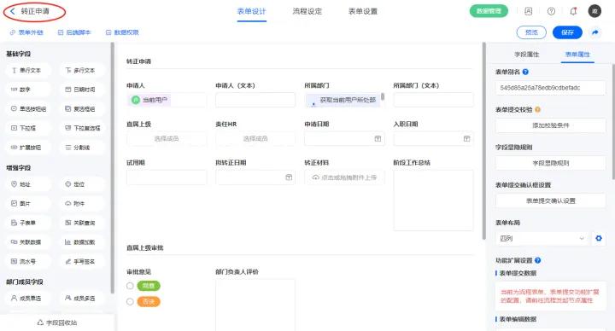
Task: Add a 附件 field
Action: 82,204
